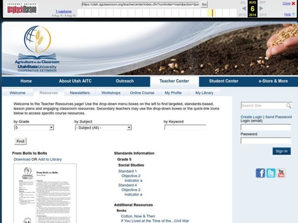Open the From Bolls to Bolts thumbnail

pyautogui.click(x=45, y=193)
